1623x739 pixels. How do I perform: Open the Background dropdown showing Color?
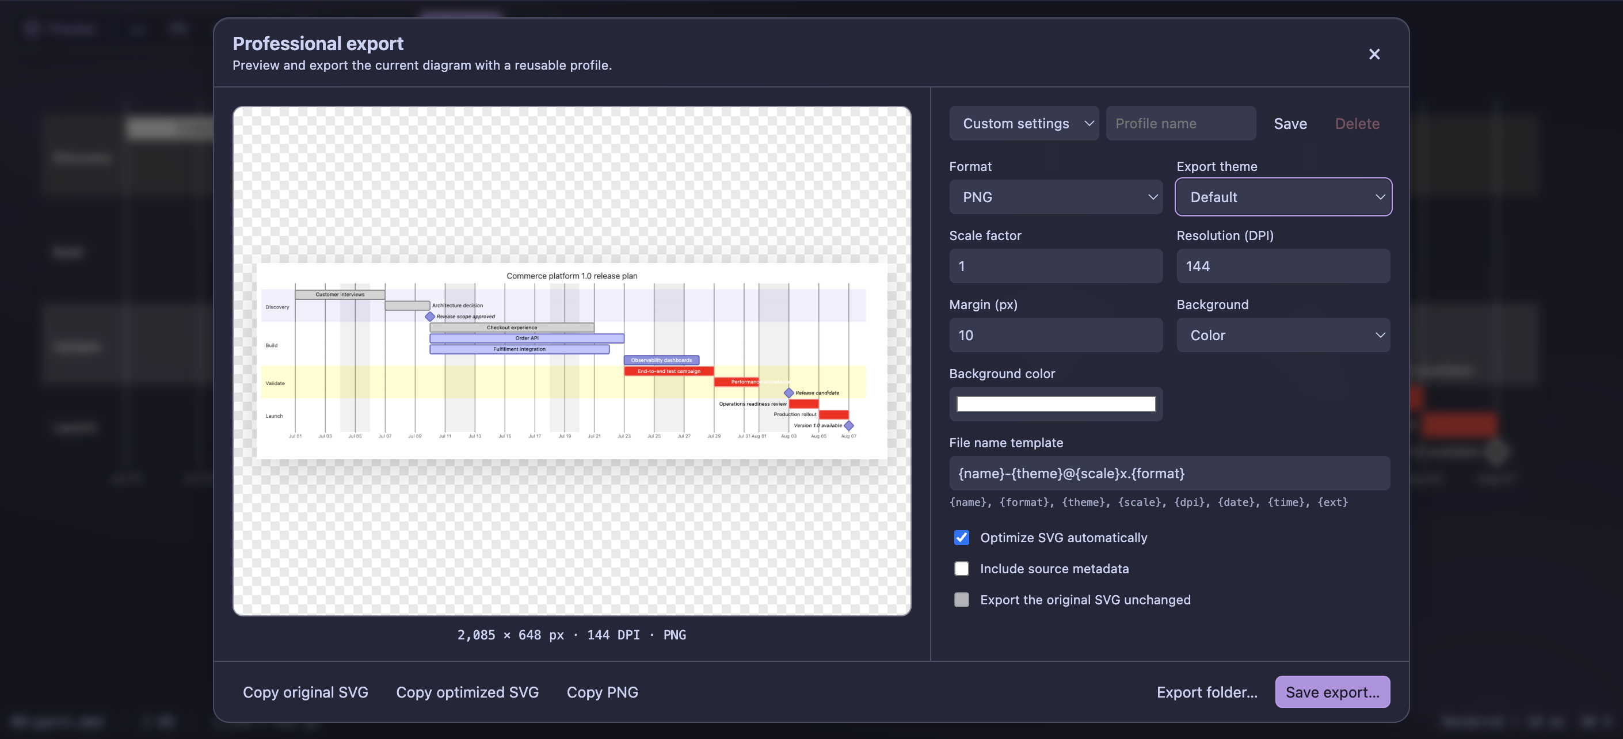click(x=1283, y=335)
